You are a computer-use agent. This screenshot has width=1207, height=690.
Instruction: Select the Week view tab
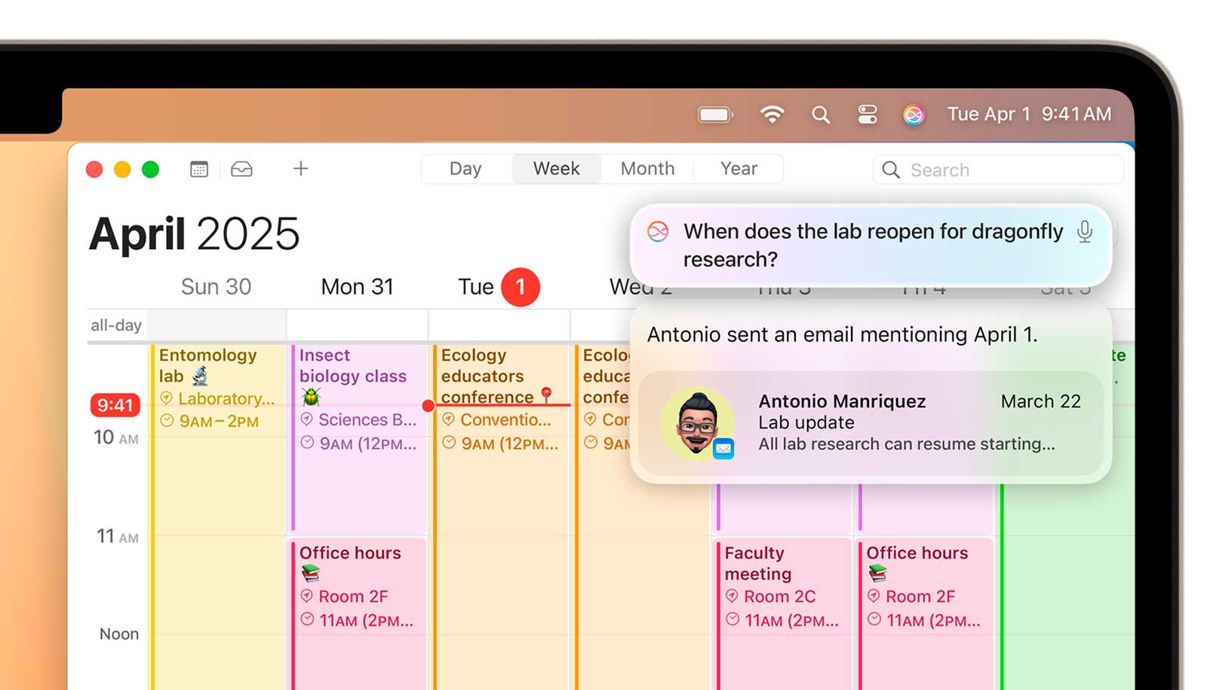point(556,169)
